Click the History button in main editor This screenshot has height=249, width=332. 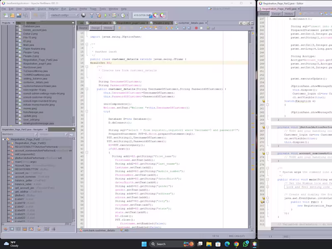pos(108,28)
